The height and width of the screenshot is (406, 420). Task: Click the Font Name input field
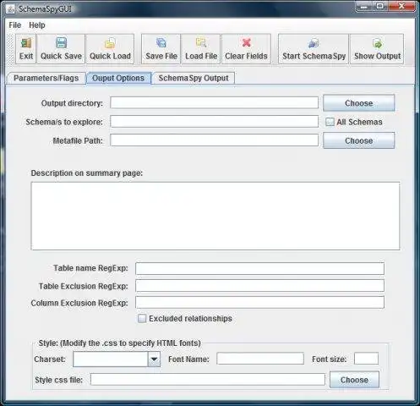pyautogui.click(x=260, y=359)
